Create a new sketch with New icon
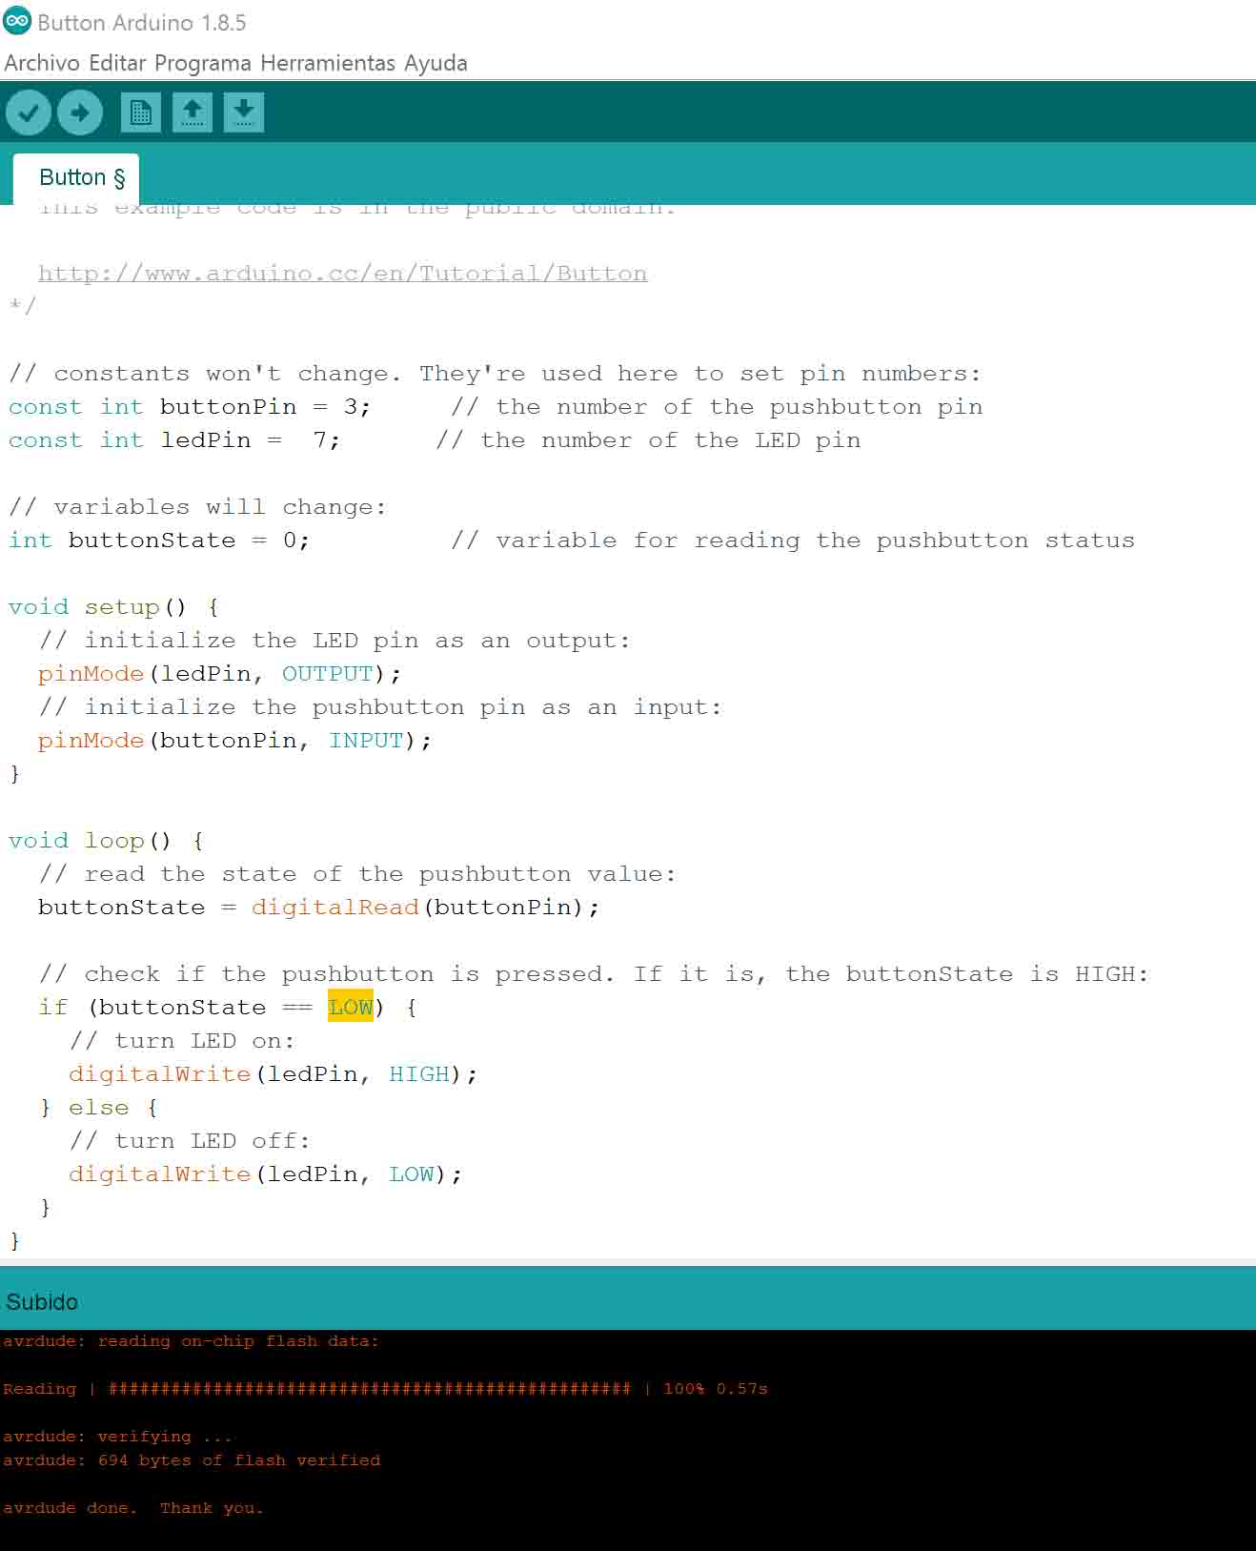Viewport: 1256px width, 1551px height. click(141, 112)
